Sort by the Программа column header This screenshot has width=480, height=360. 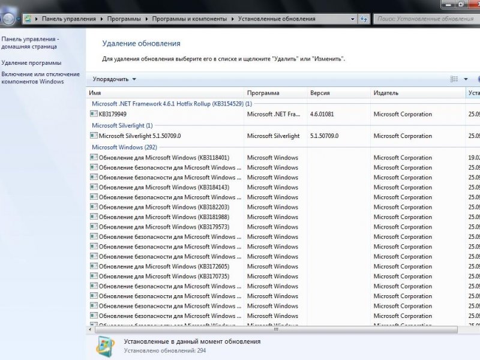pos(275,93)
